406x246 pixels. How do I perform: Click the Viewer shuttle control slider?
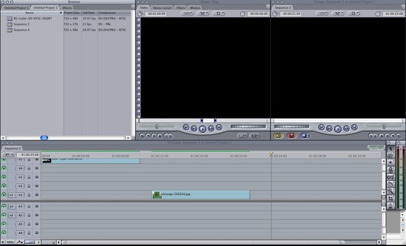coord(157,126)
